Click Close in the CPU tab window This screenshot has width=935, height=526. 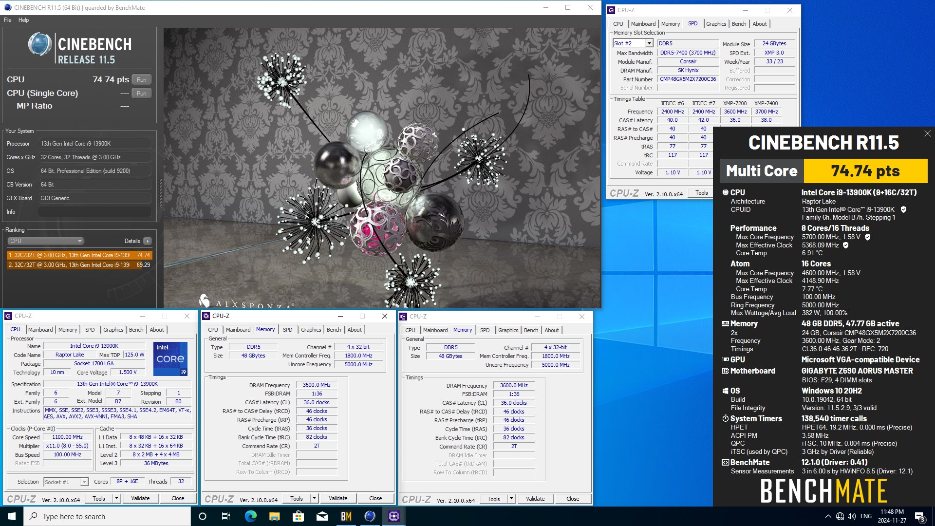(178, 498)
